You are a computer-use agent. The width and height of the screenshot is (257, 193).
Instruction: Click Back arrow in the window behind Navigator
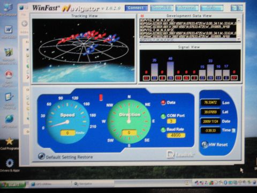25,24
